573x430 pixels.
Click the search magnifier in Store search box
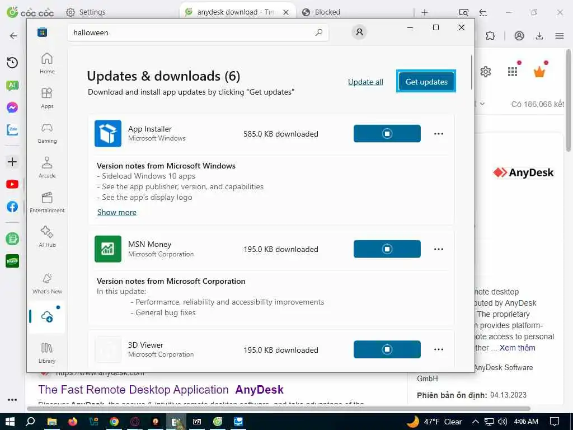click(x=318, y=32)
